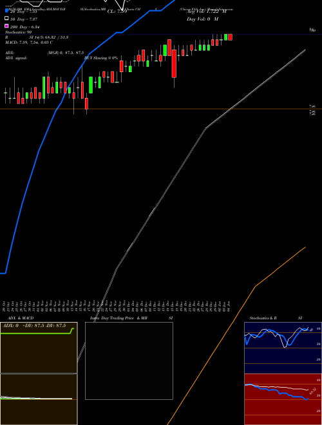The height and width of the screenshot is (425, 322).
Task: Click the brown horizontal support price line
Action: [x=161, y=109]
